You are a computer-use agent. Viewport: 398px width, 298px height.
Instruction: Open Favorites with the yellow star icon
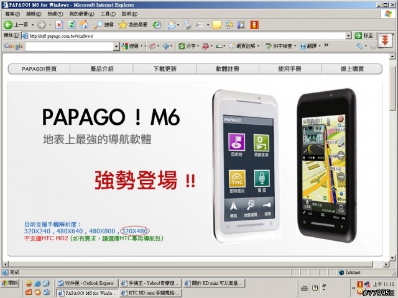click(x=133, y=25)
